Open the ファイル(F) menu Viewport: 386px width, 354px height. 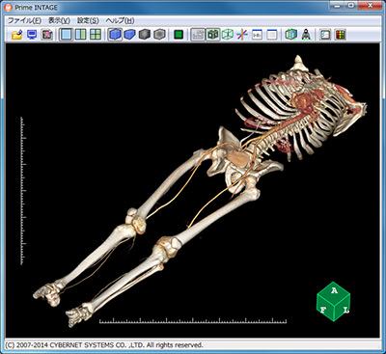coord(24,20)
